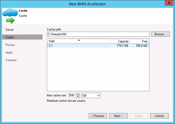This screenshot has height=124, width=175.
Task: Go back with the Previous button
Action: pyautogui.click(x=98, y=116)
